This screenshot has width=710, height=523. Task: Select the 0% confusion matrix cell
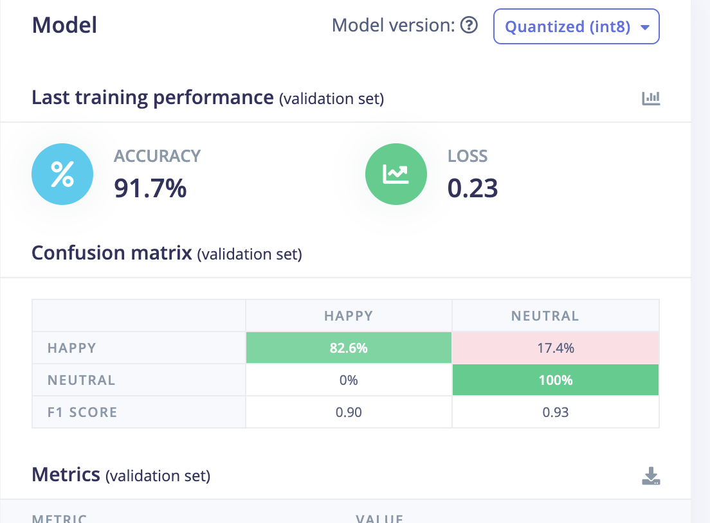(x=349, y=380)
